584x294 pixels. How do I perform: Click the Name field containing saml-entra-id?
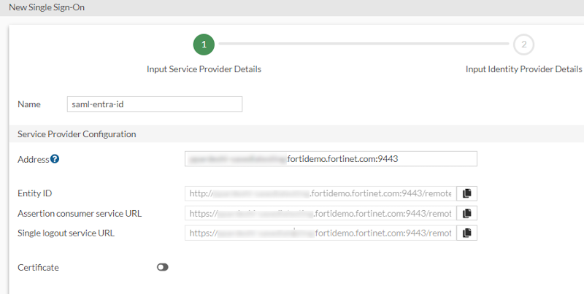(x=153, y=104)
